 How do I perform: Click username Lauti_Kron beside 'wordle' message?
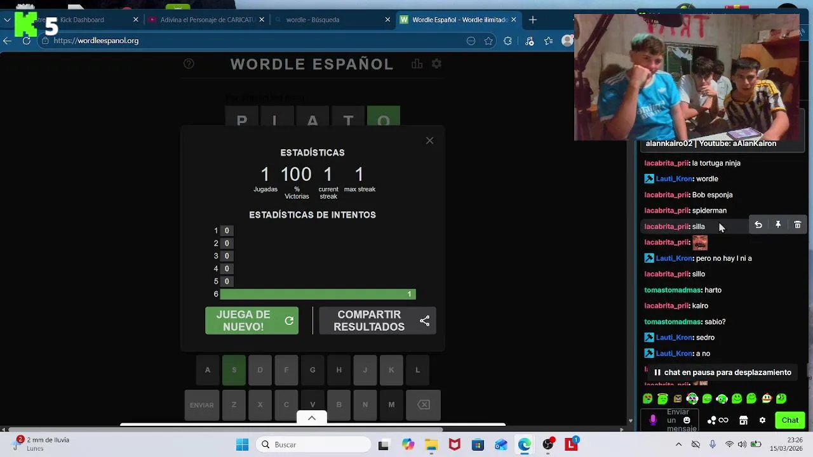(673, 179)
